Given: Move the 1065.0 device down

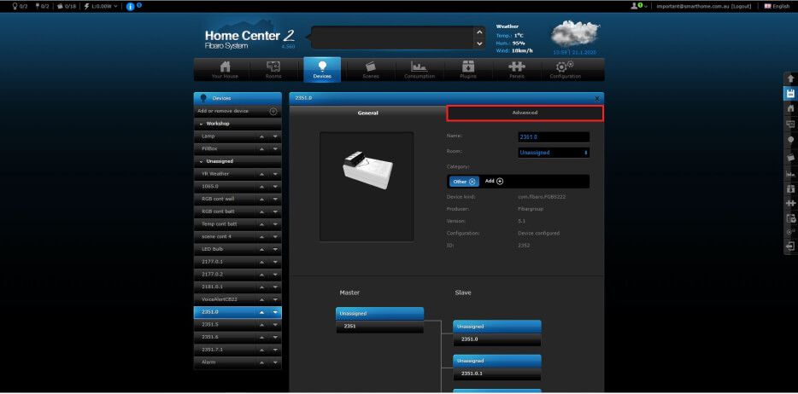Looking at the screenshot, I should [275, 186].
